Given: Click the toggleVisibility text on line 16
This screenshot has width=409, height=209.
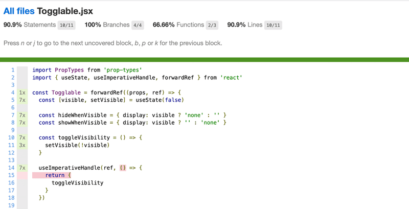Looking at the screenshot, I should coord(78,182).
